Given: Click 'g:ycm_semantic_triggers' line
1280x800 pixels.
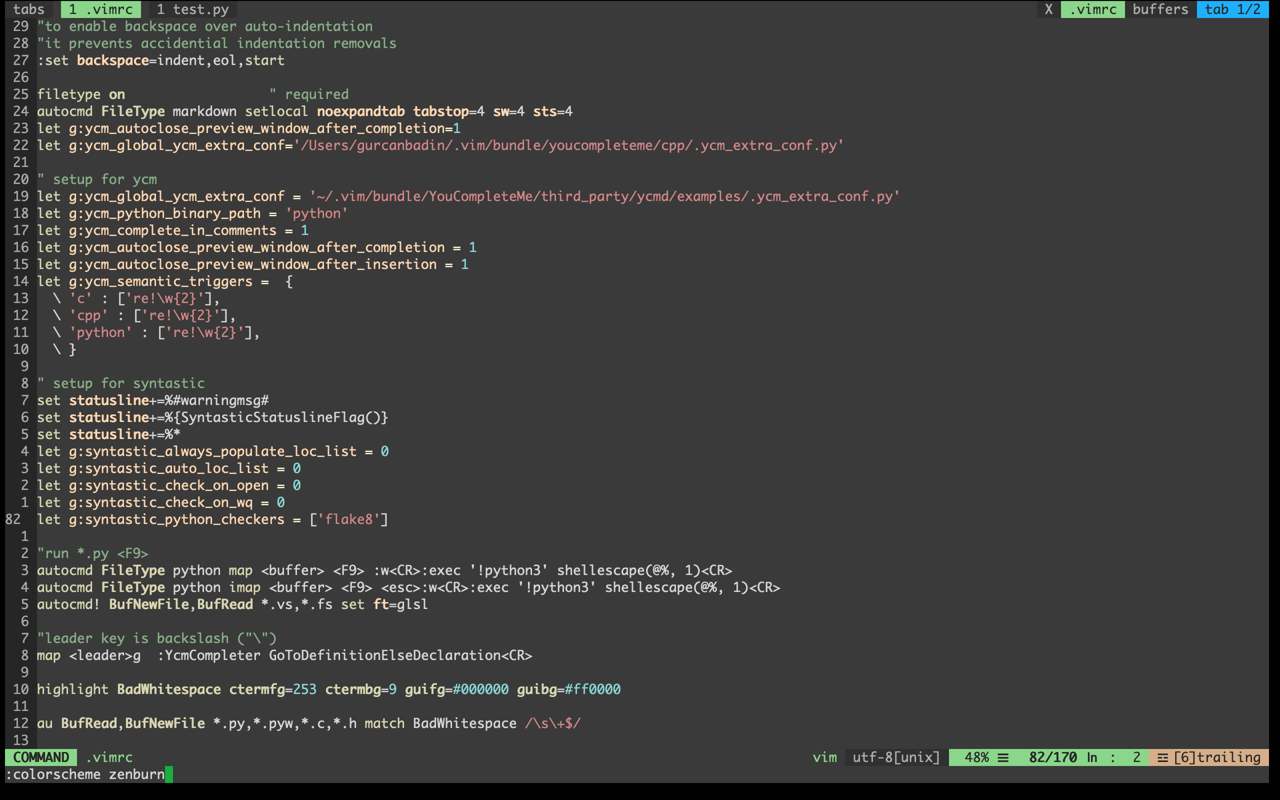Looking at the screenshot, I should pyautogui.click(x=165, y=281).
